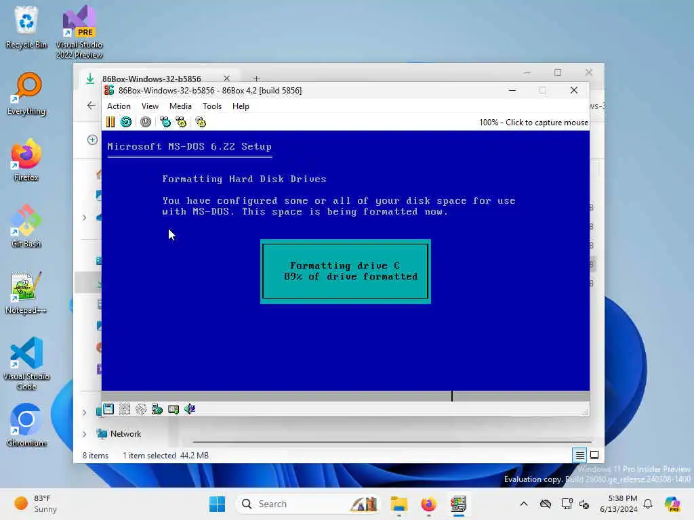The image size is (694, 520).
Task: Open the Tools menu
Action: pos(212,106)
